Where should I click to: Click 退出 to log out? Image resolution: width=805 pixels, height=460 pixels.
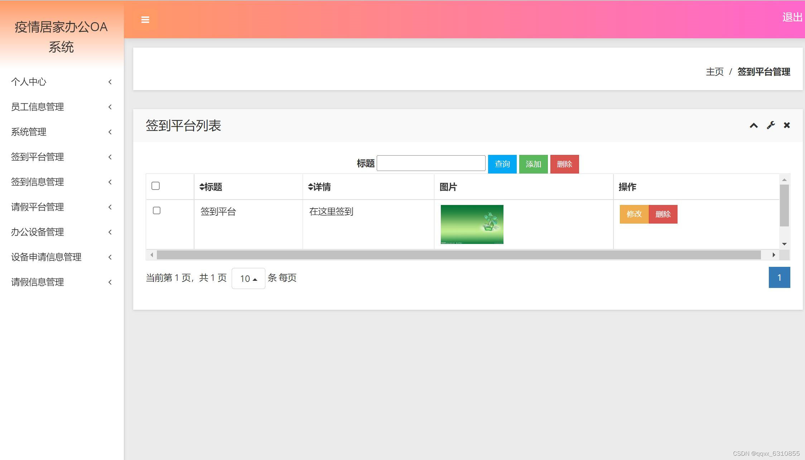coord(792,17)
